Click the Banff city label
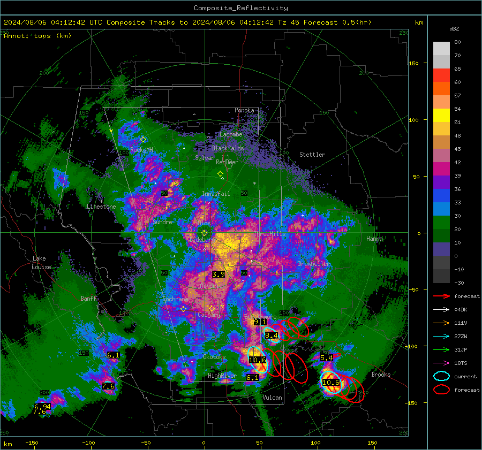The height and width of the screenshot is (450, 482). [88, 298]
